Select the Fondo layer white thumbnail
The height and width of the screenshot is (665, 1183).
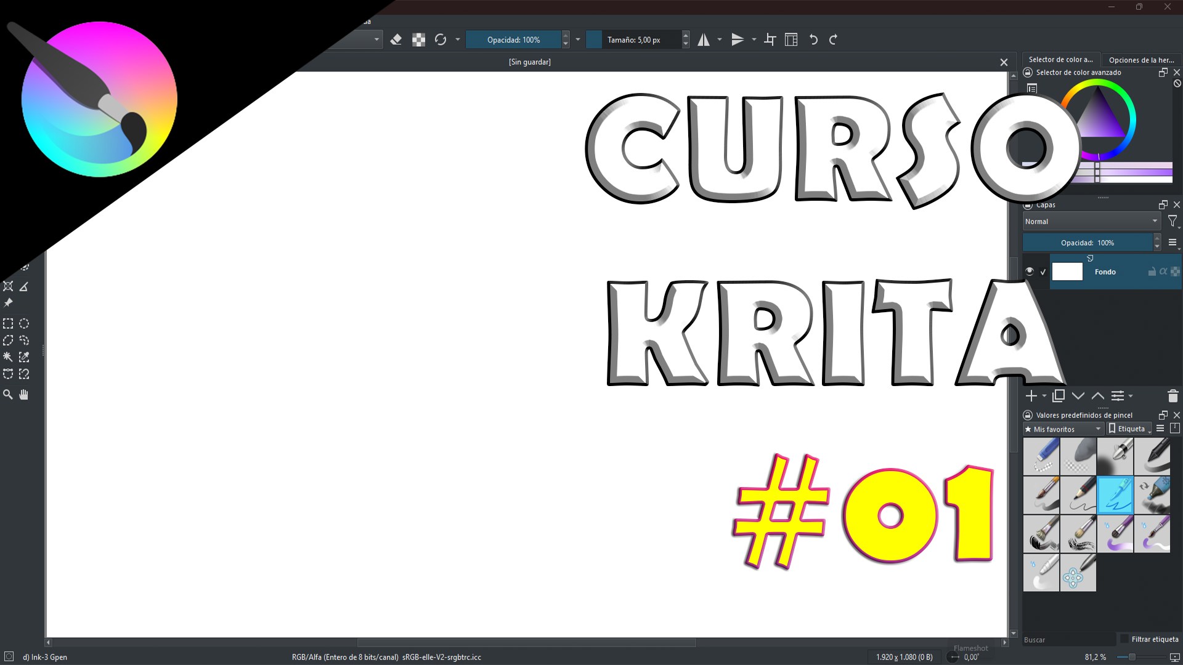(1067, 272)
